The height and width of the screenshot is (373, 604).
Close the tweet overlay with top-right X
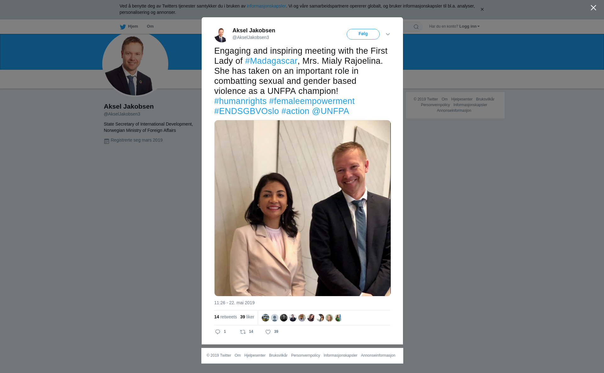(593, 8)
